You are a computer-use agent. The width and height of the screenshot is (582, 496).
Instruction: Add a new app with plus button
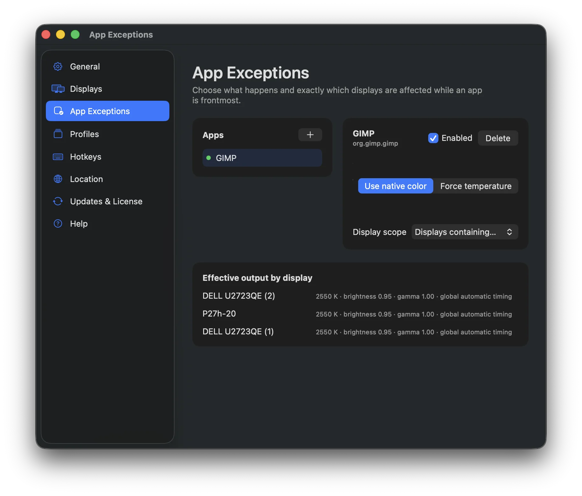[x=310, y=135]
